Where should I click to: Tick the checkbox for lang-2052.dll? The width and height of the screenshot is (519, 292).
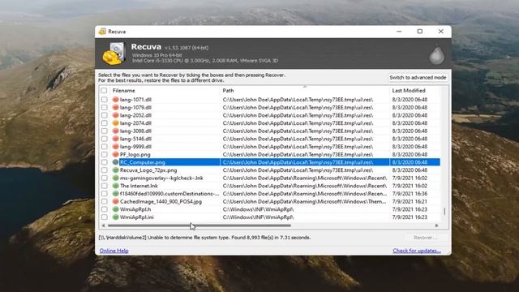pos(105,115)
